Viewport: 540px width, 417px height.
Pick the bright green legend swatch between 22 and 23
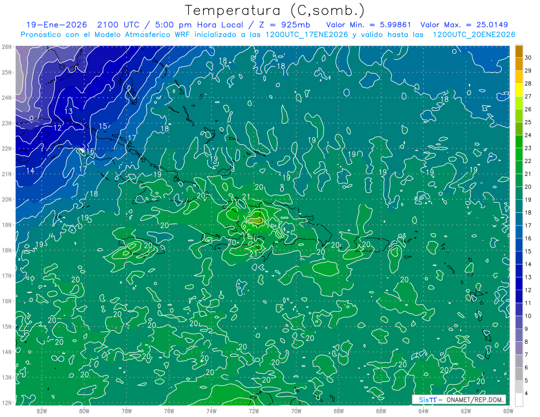tap(519, 154)
